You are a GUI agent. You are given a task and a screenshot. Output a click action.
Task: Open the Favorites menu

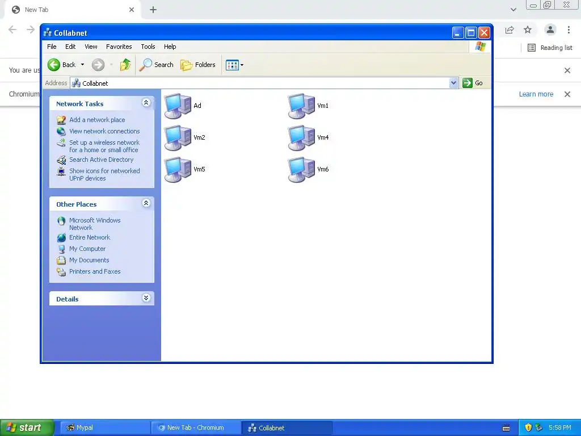click(119, 47)
